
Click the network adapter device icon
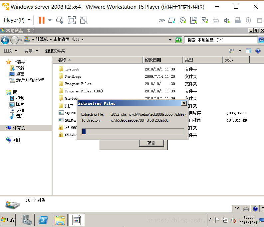pos(205,21)
